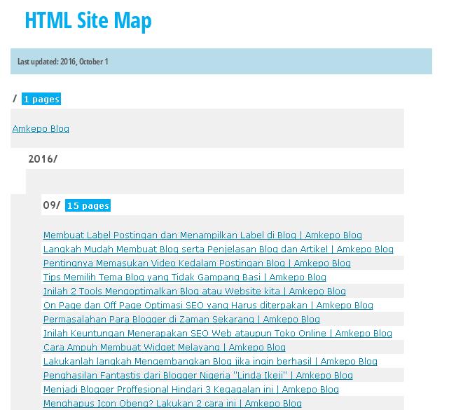Open 'Penghasilan Fantastis dari Blogger Nigeria' link
This screenshot has height=410, width=449.
coord(198,376)
